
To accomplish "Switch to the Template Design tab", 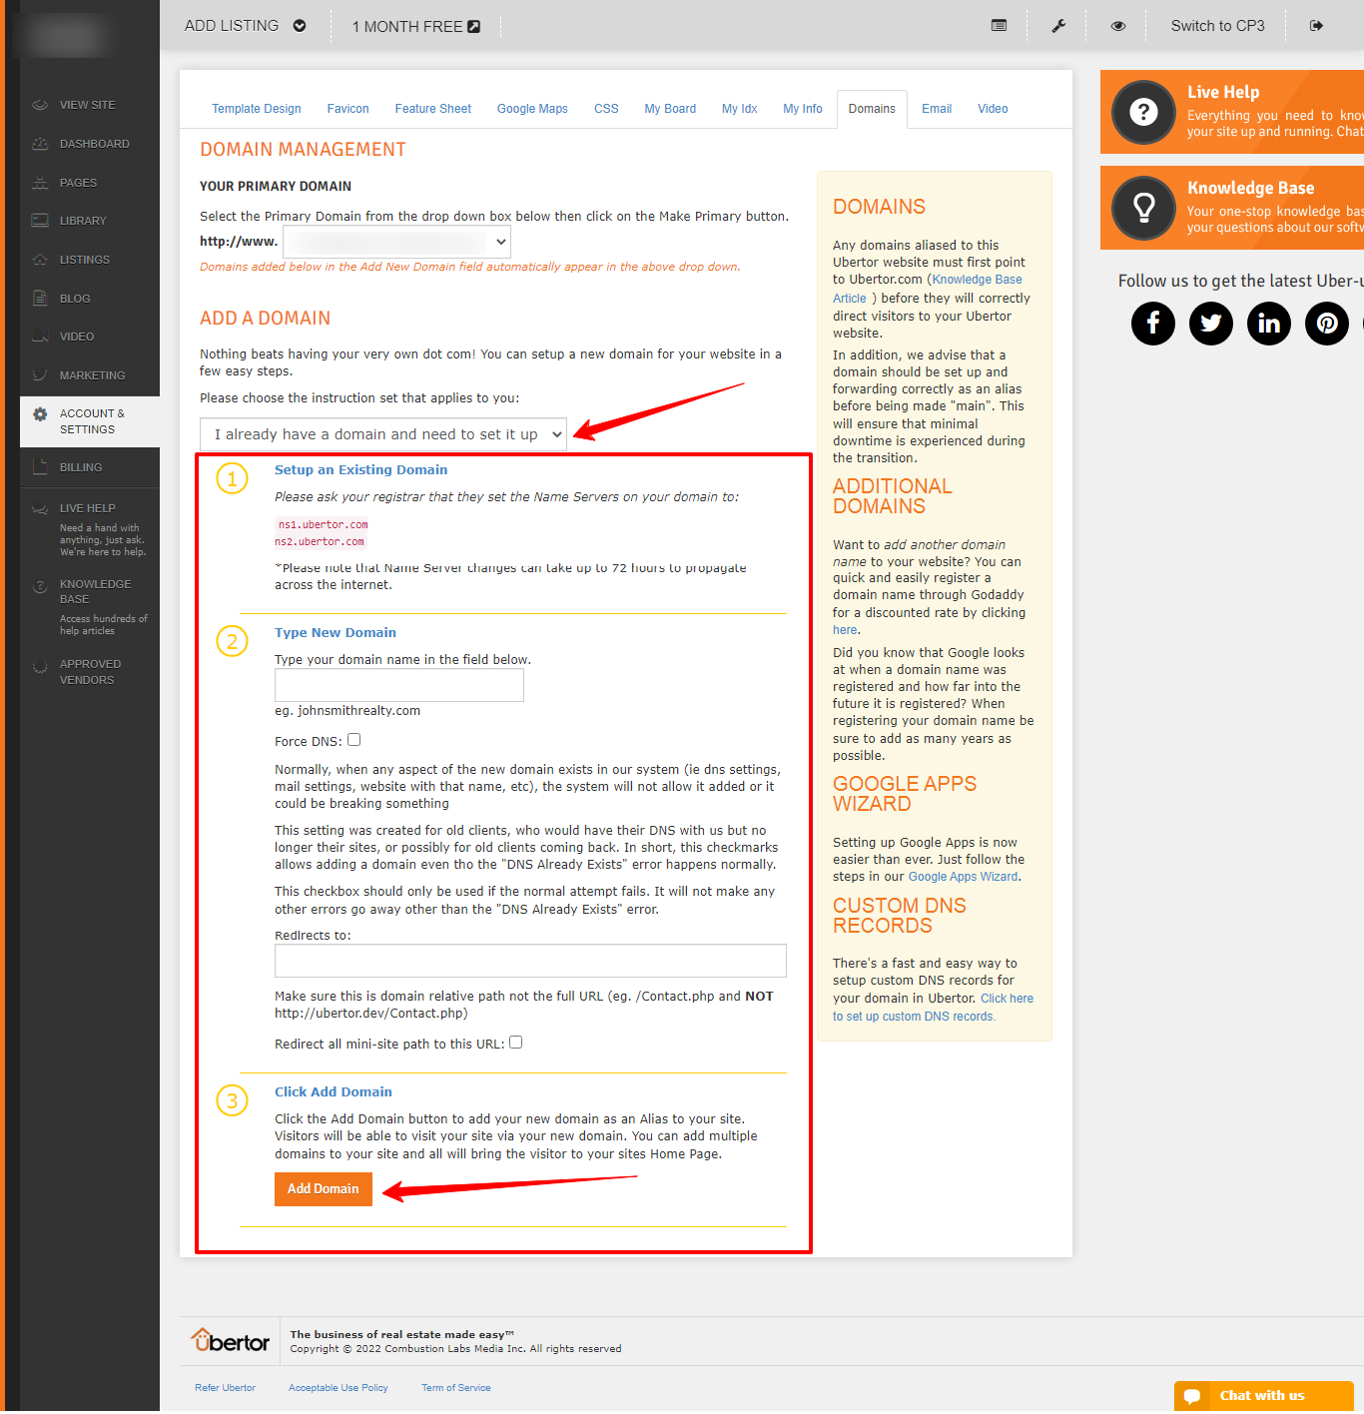I will point(256,109).
